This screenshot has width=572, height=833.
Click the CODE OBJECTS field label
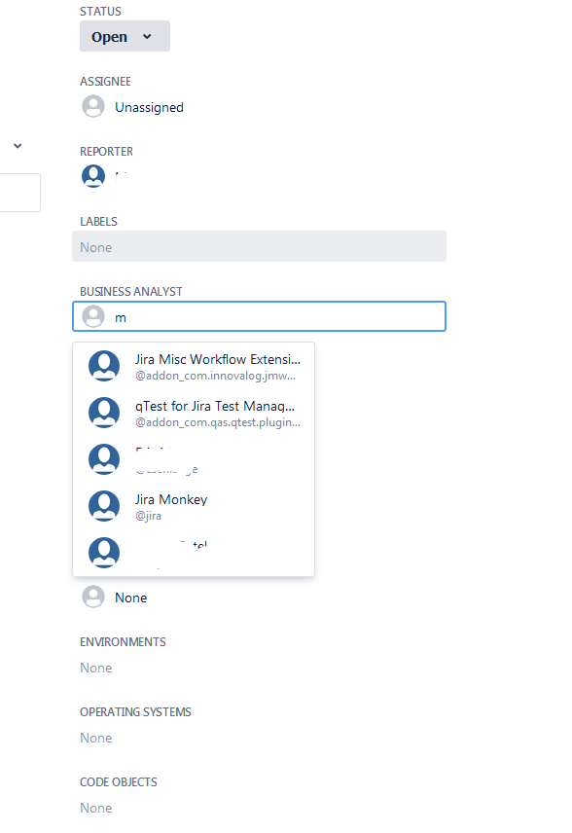click(119, 782)
